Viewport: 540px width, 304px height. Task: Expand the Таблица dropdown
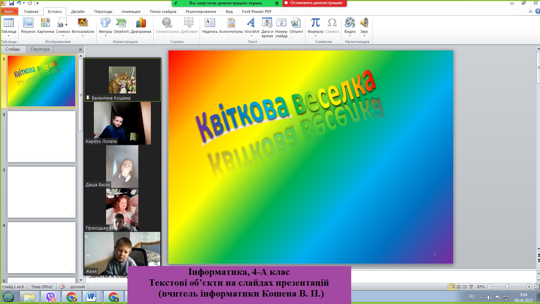pyautogui.click(x=8, y=35)
